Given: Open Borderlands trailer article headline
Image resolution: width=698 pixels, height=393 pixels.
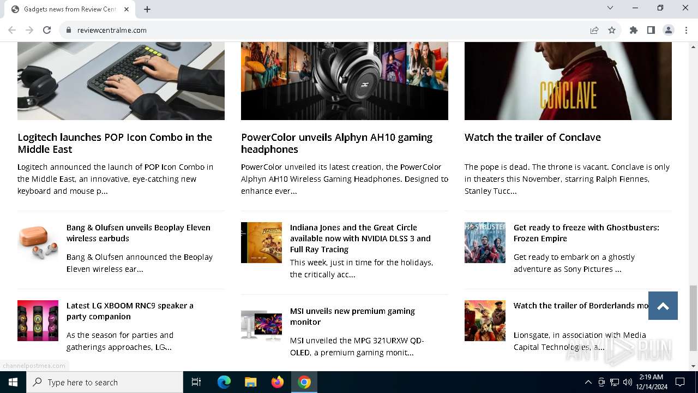Looking at the screenshot, I should [x=581, y=306].
